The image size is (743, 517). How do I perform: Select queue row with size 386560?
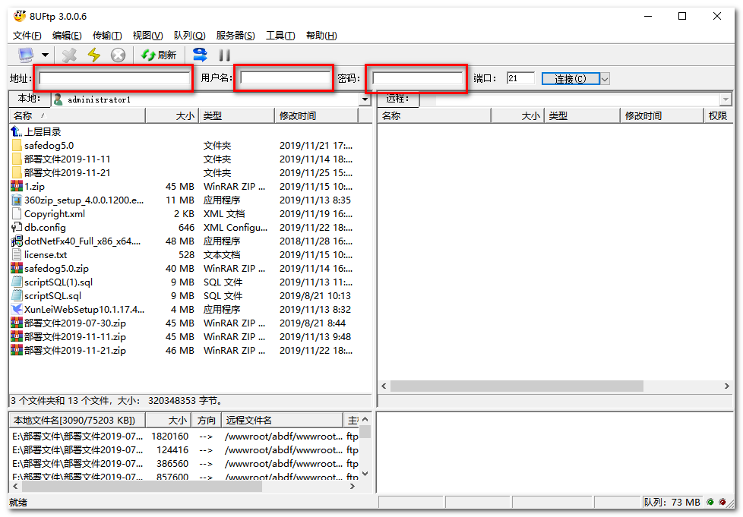tap(185, 464)
